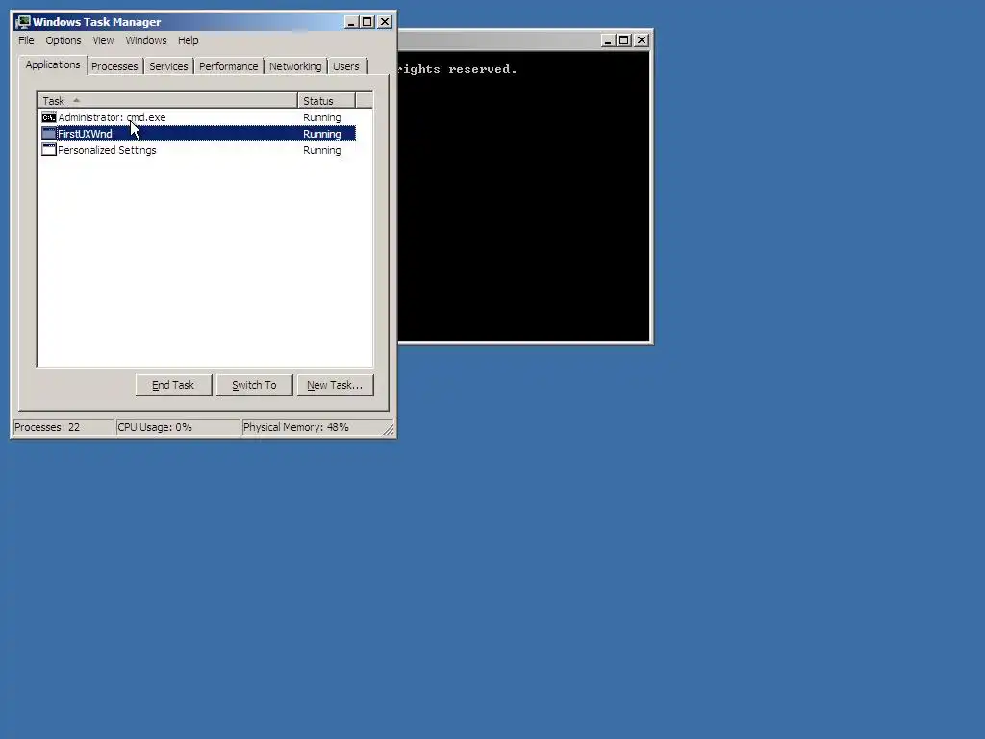Maximize the Task Manager window
This screenshot has width=985, height=739.
pyautogui.click(x=367, y=22)
